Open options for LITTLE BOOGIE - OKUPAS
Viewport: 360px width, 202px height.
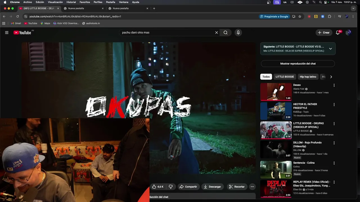334,124
